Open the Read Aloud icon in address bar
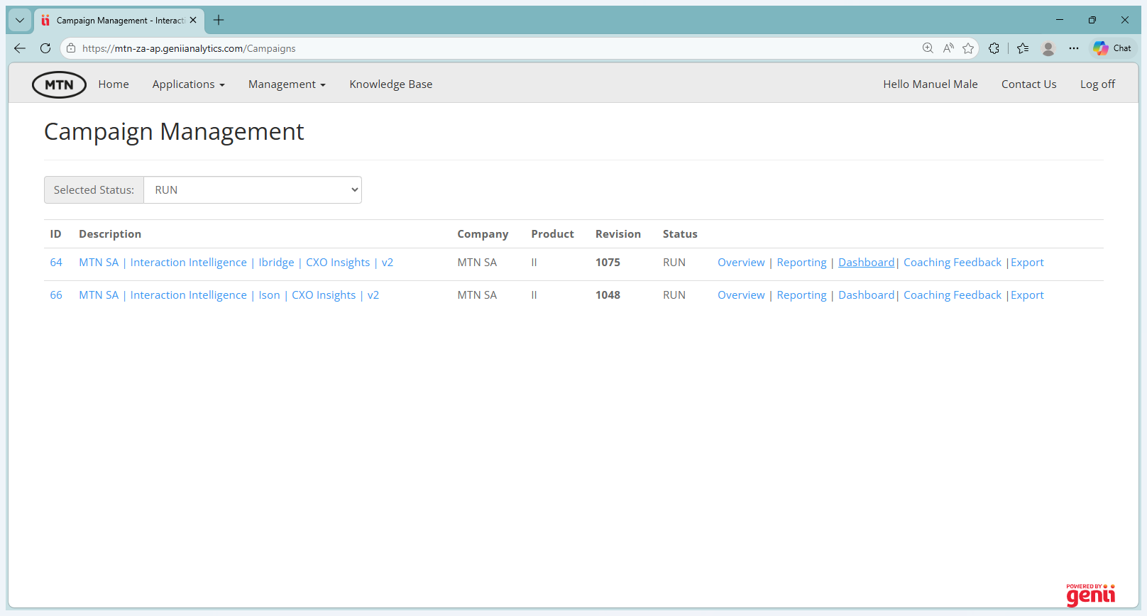Viewport: 1147px width, 616px height. tap(948, 48)
